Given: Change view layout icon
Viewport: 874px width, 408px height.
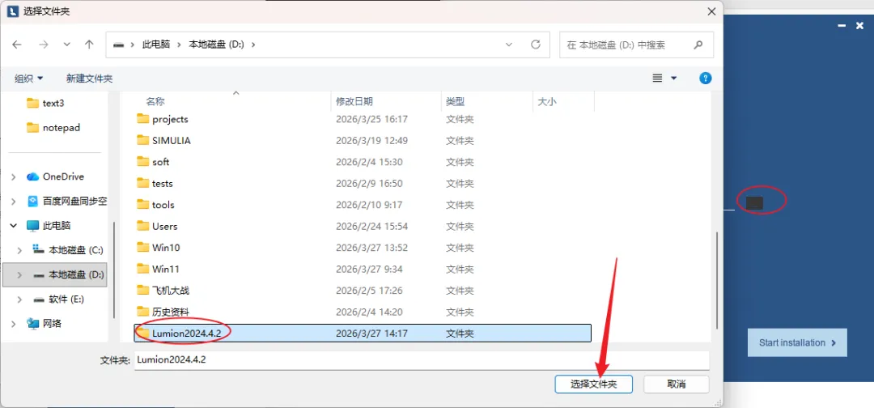Looking at the screenshot, I should coord(658,79).
